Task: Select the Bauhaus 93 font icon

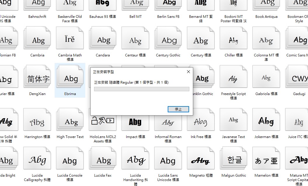Action: coord(103,5)
